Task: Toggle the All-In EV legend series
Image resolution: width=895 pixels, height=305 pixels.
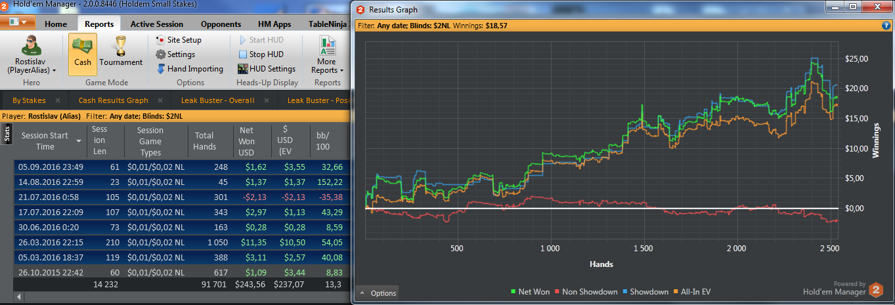Action: (692, 291)
